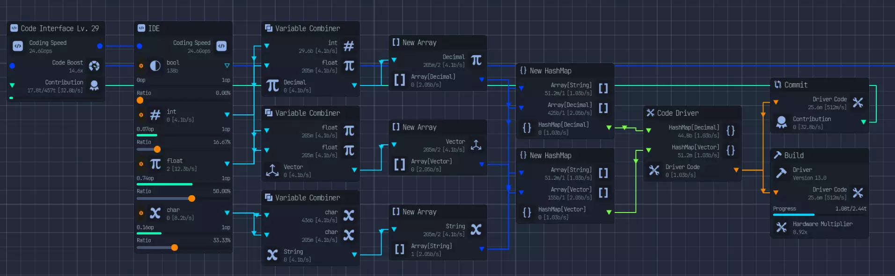Click the '1.08t/2.44t' progress value
The width and height of the screenshot is (895, 276).
pos(851,209)
